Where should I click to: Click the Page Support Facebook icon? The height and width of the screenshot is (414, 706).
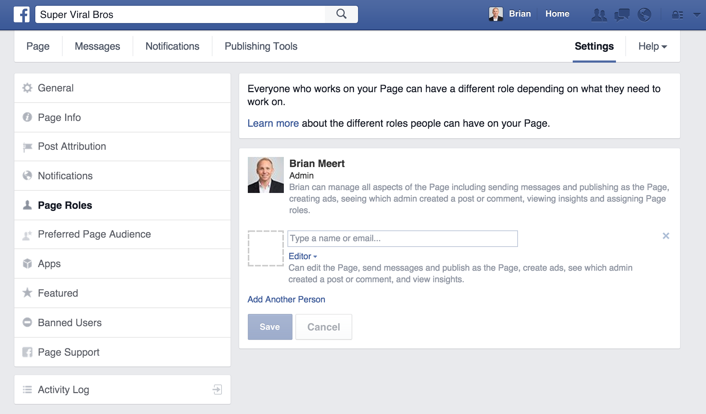pos(27,352)
